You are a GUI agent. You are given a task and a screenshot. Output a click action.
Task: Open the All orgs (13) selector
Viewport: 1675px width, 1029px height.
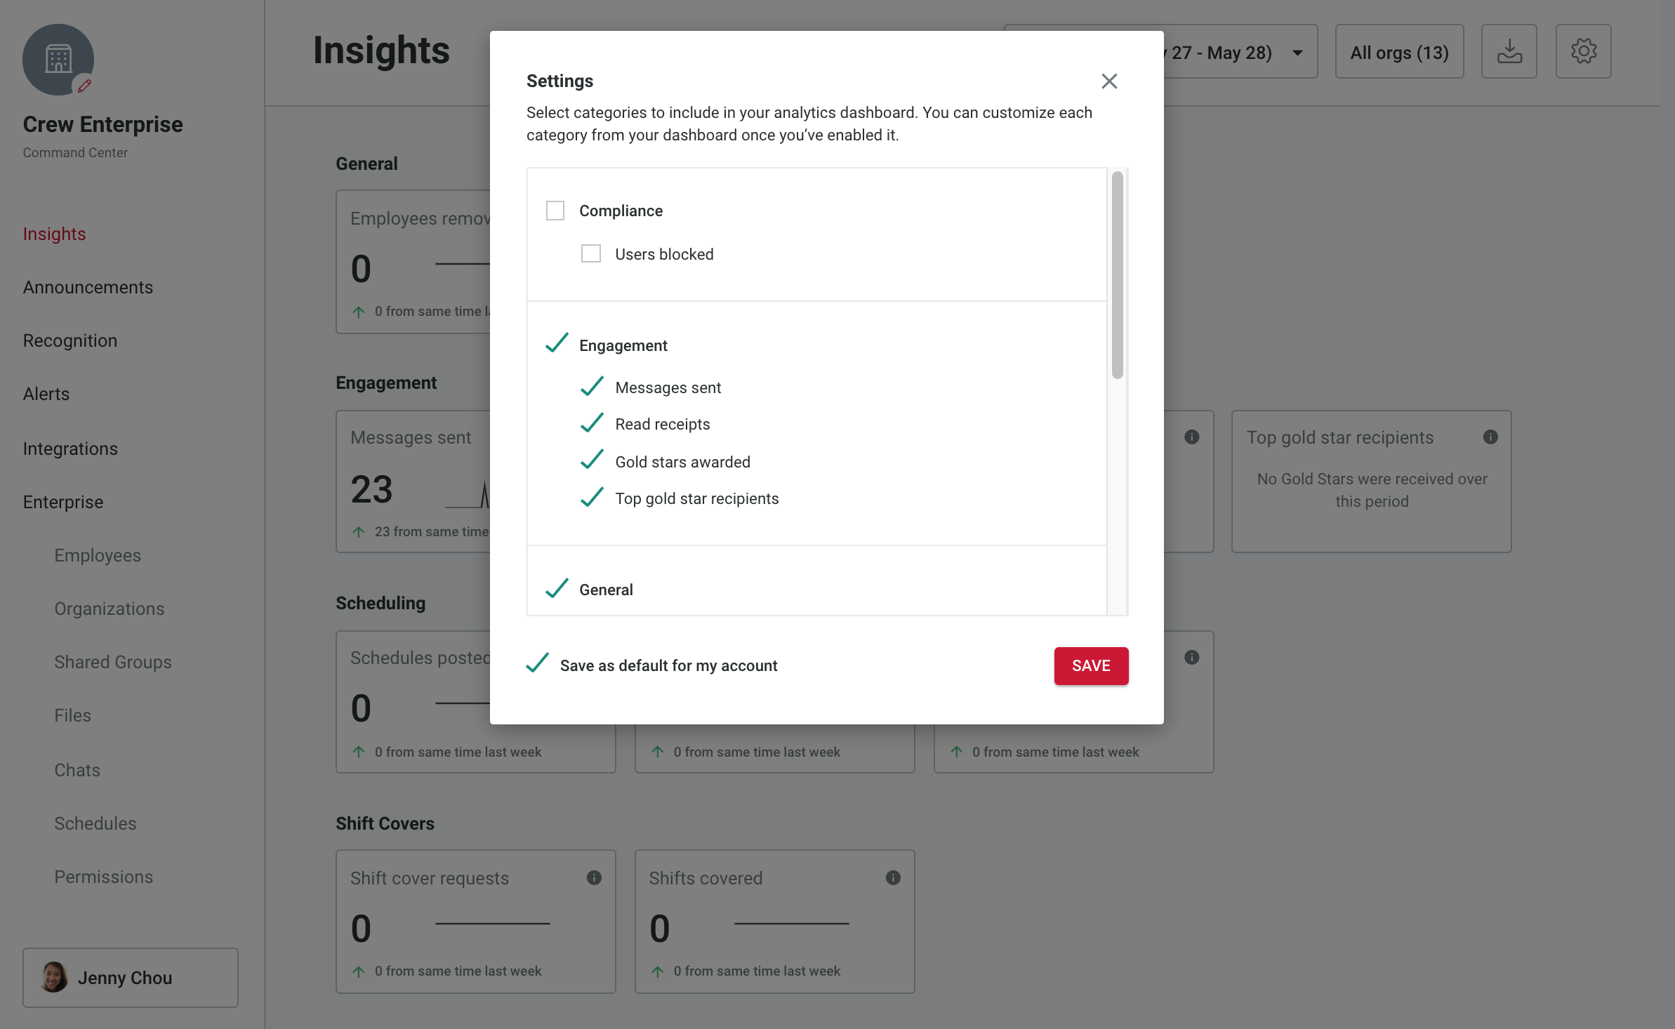tap(1399, 51)
